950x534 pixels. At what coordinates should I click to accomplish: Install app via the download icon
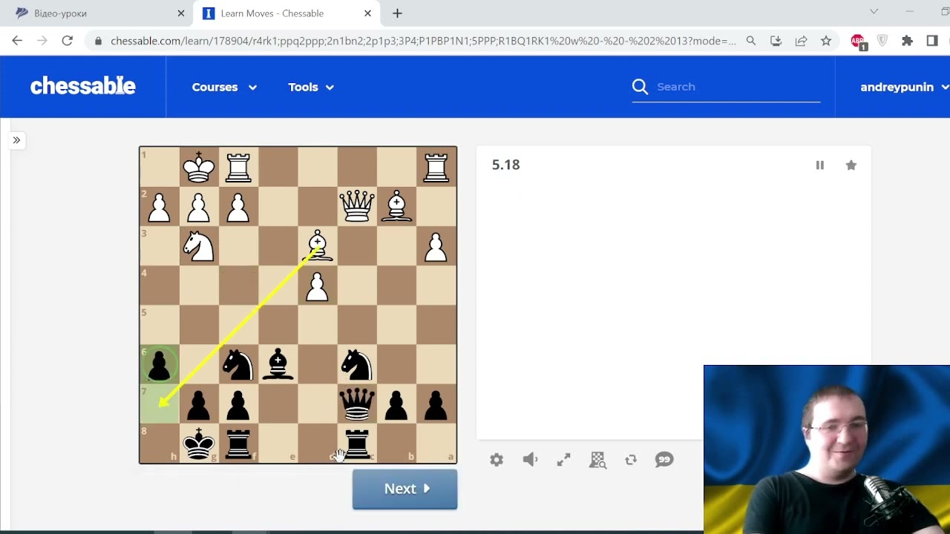point(776,41)
